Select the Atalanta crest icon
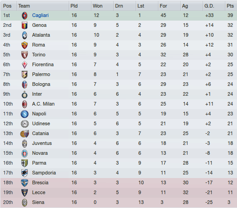 pos(25,35)
